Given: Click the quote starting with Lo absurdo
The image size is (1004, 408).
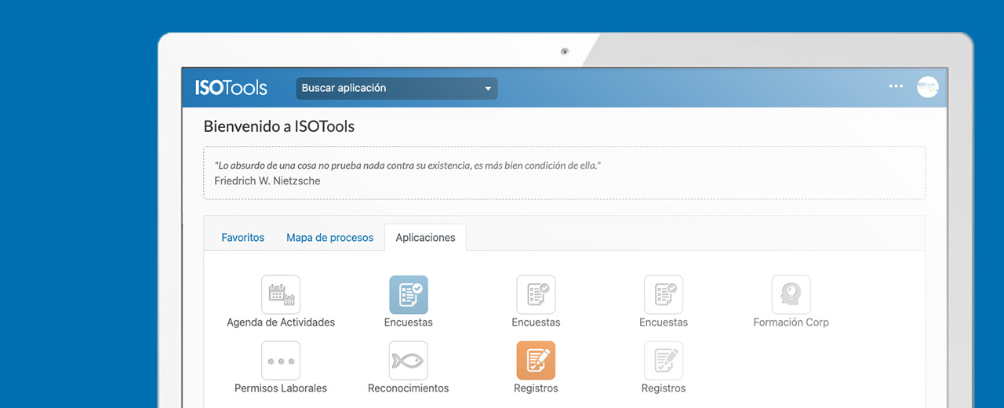Looking at the screenshot, I should [x=408, y=166].
